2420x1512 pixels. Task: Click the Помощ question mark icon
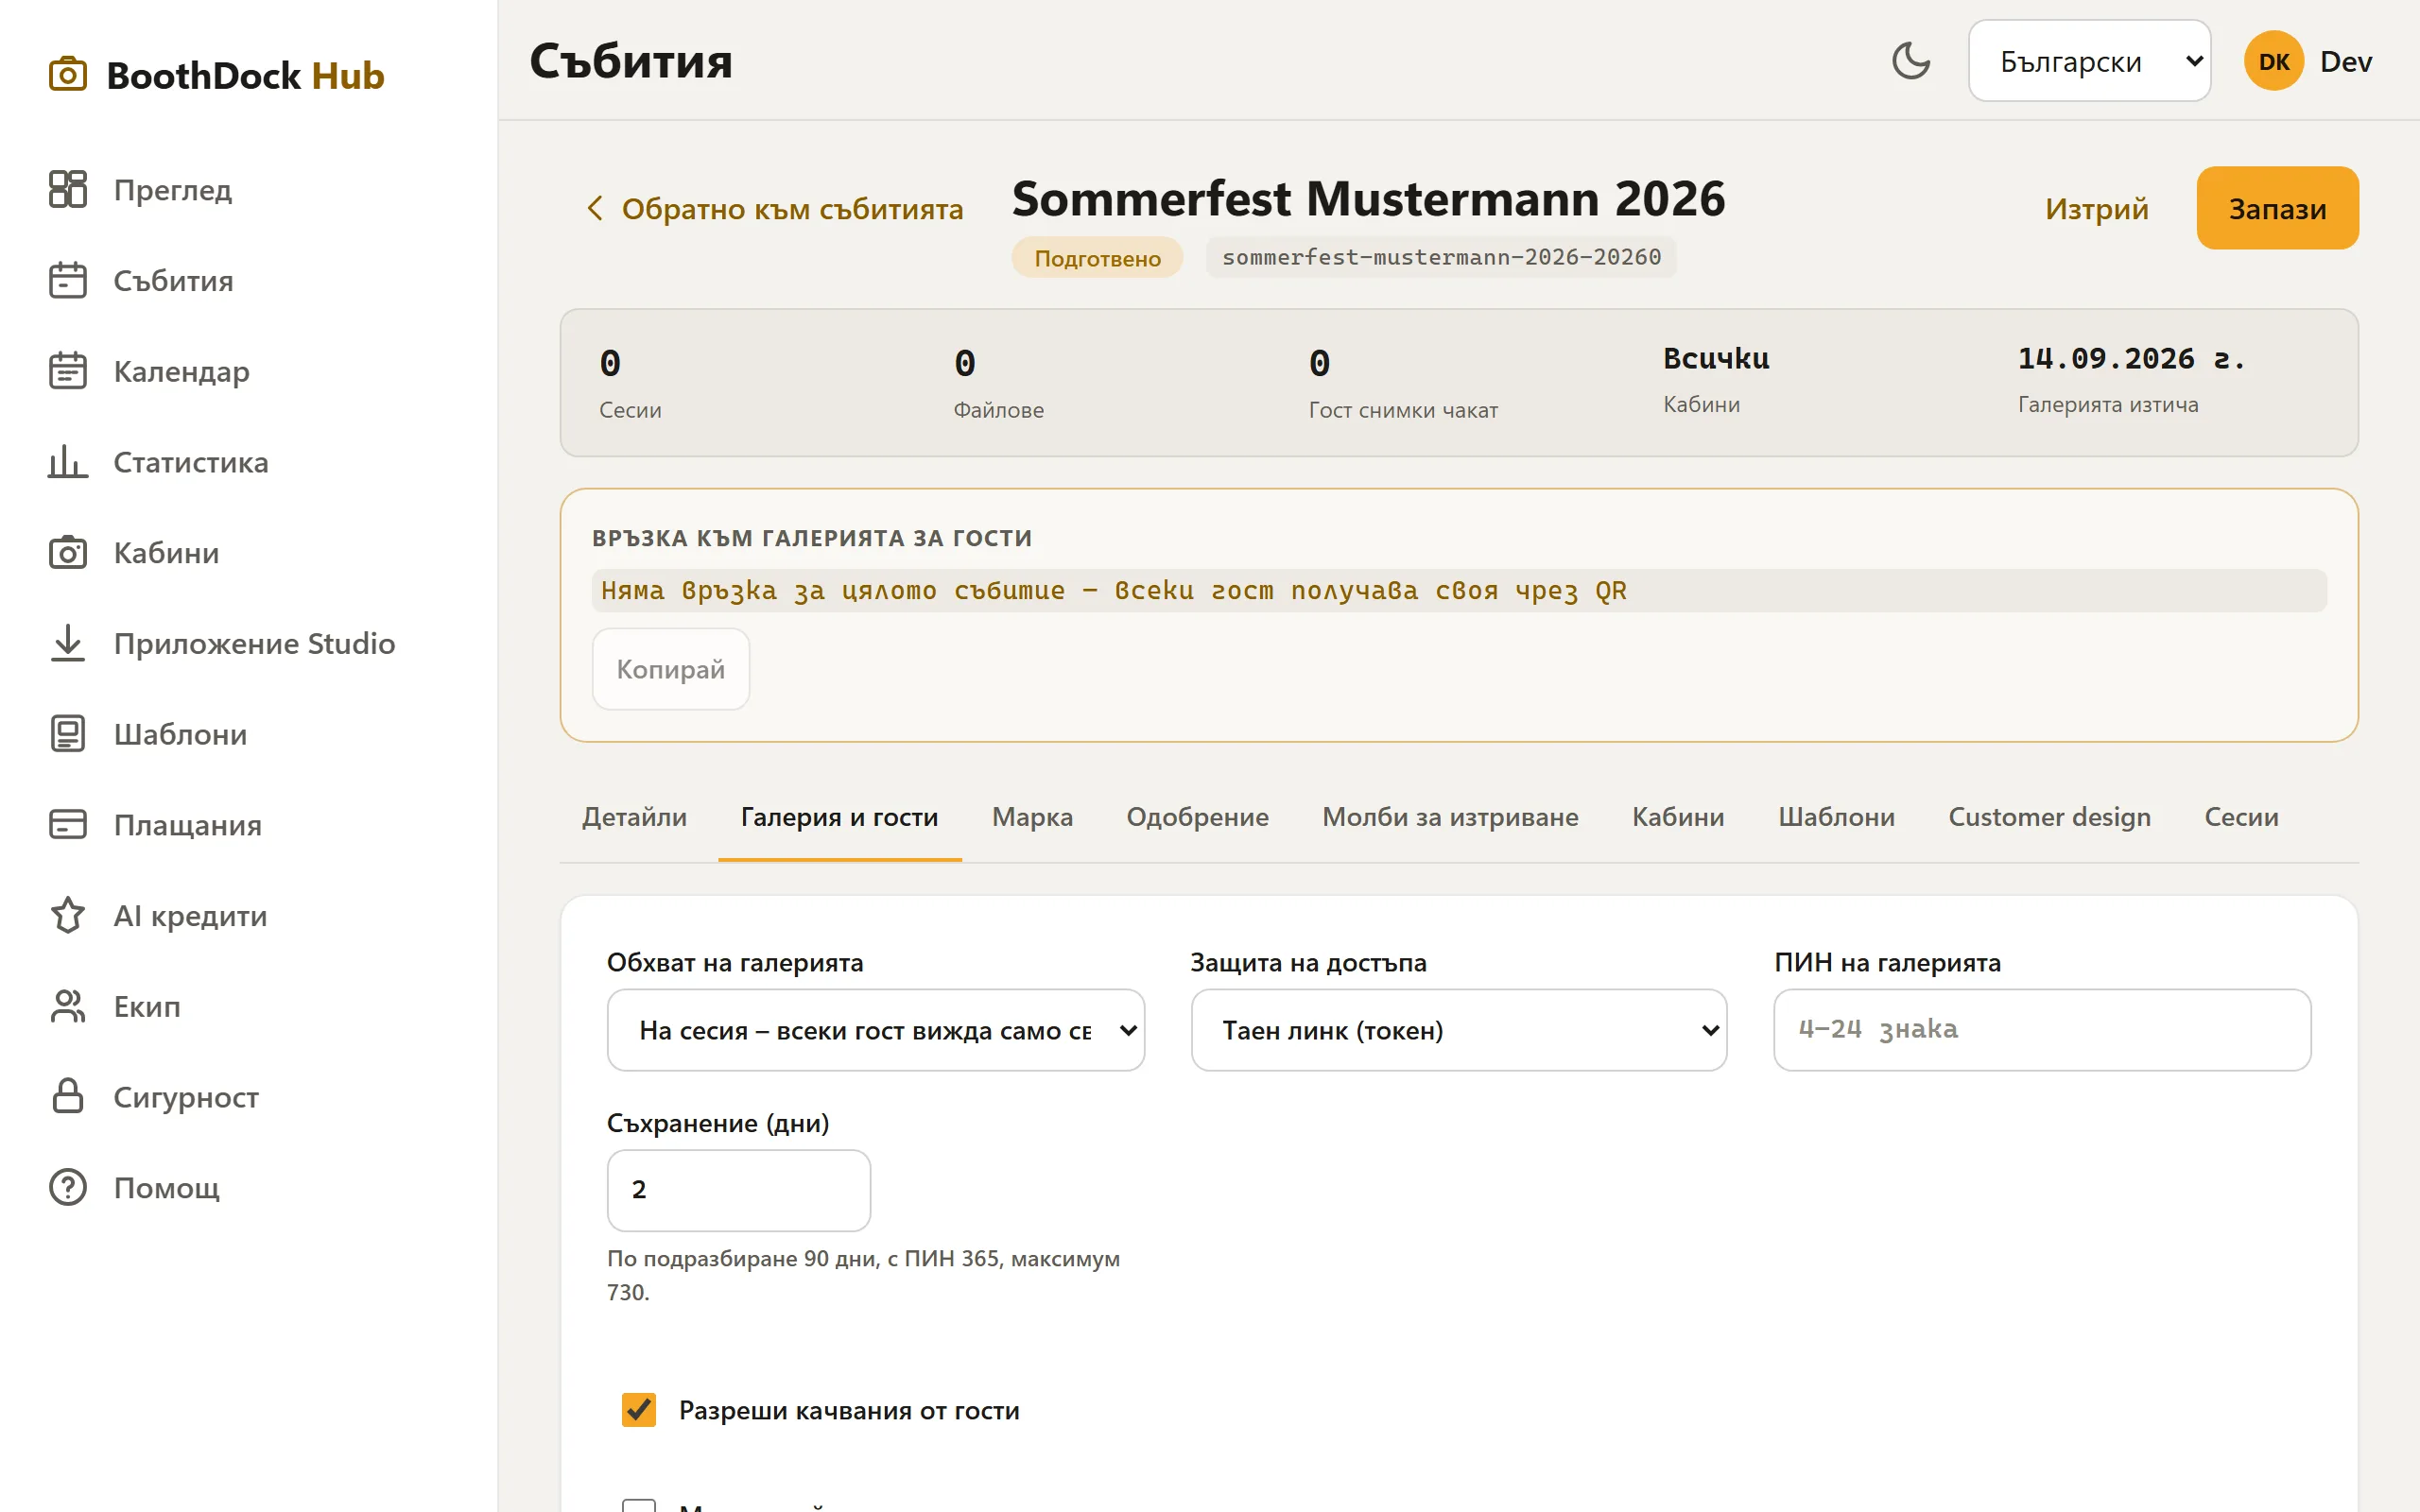point(68,1187)
